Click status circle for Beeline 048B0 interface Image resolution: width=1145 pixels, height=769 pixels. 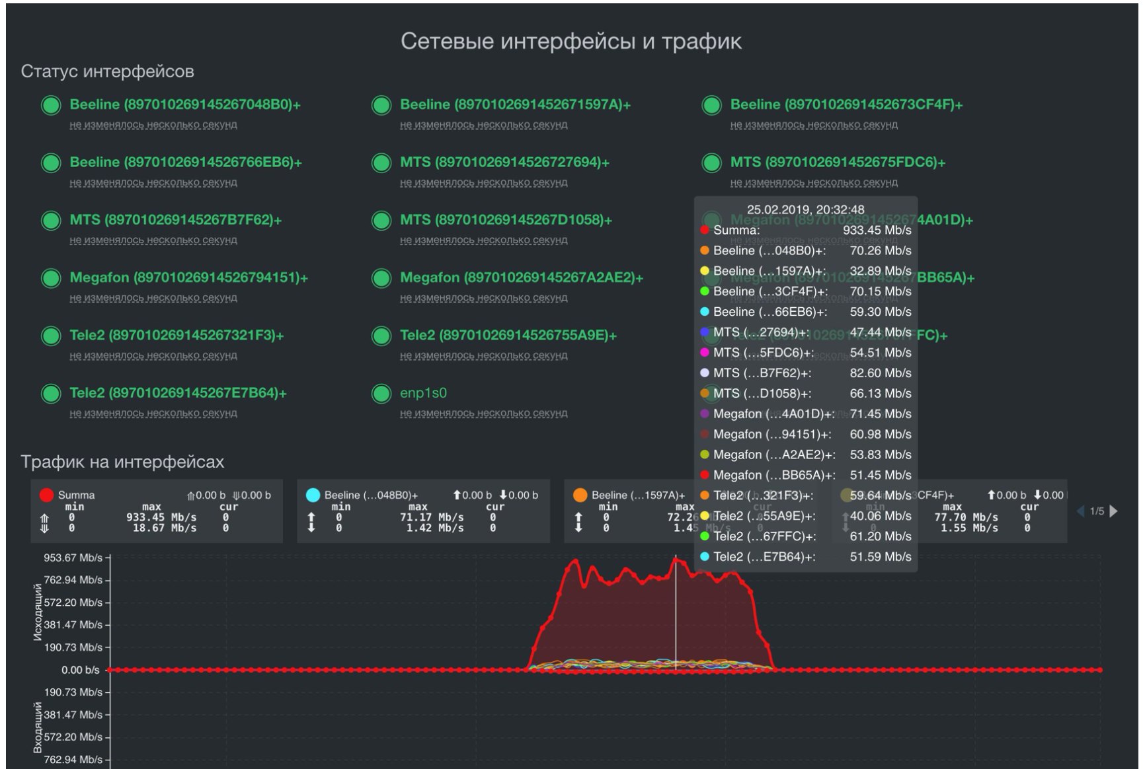(x=51, y=105)
